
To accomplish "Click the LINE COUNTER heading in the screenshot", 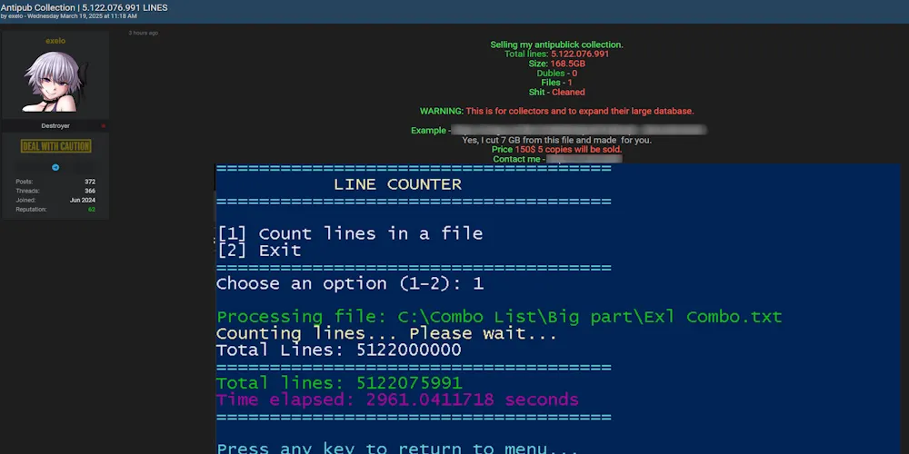I will pyautogui.click(x=397, y=184).
